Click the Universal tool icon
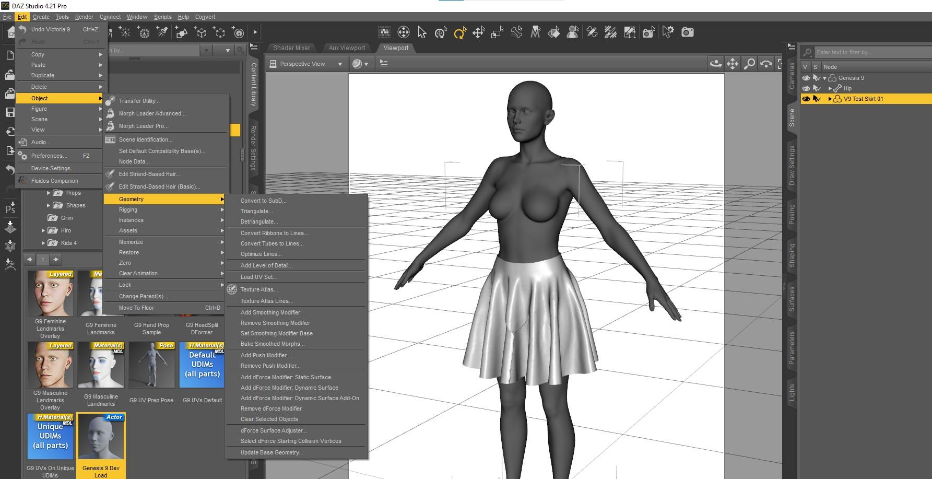The image size is (932, 479). coord(441,33)
